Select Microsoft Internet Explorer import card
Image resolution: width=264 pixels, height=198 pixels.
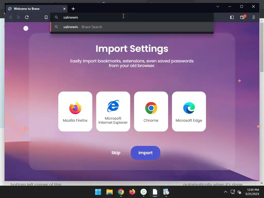[113, 111]
